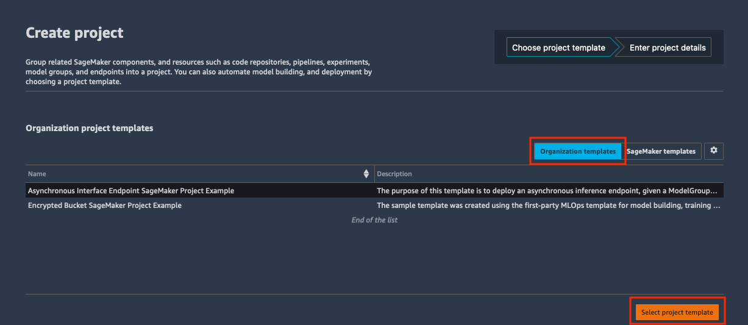Click the downward sort arrow in Name header

(x=366, y=177)
